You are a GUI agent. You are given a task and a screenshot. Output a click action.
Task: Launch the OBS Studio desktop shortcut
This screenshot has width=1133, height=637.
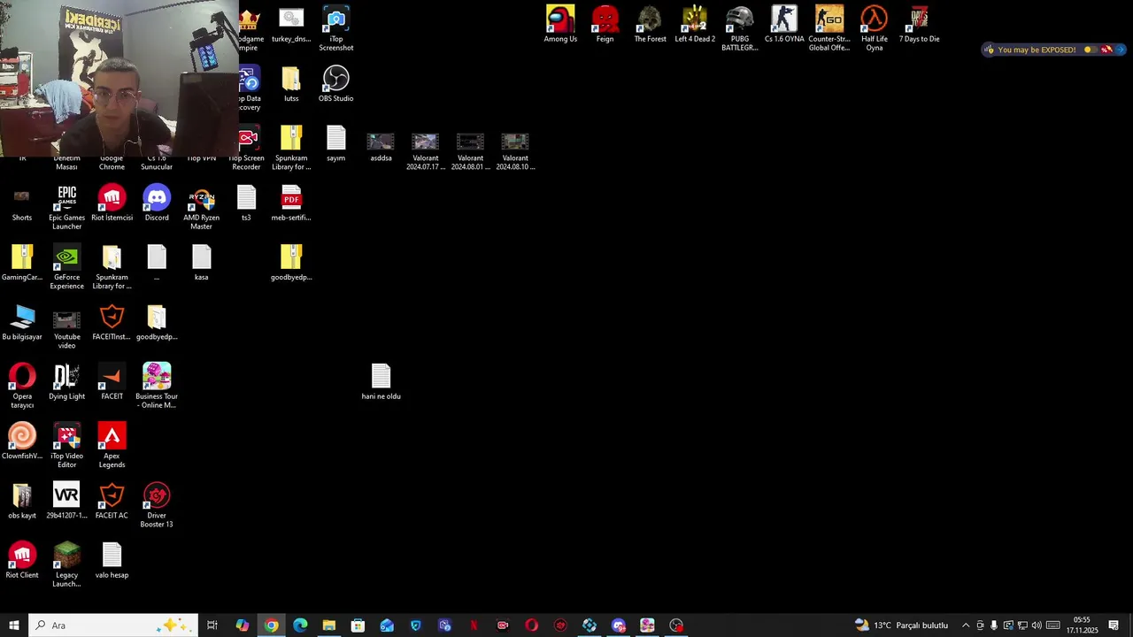[x=336, y=83]
